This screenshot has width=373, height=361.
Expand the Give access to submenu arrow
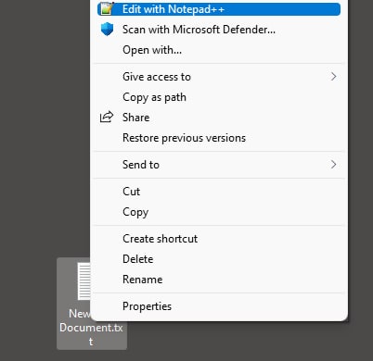[x=333, y=77]
